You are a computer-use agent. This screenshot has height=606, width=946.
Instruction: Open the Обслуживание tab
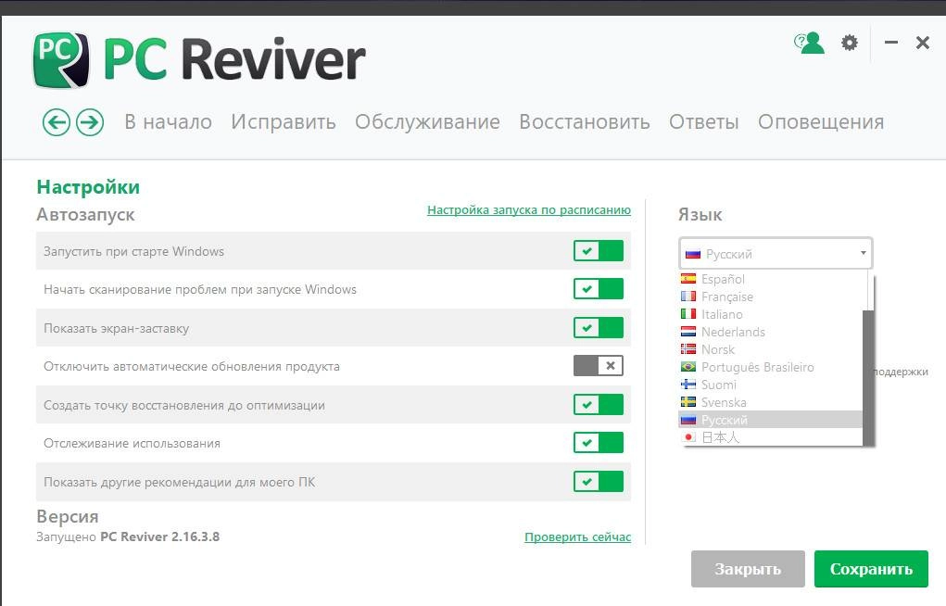[x=427, y=122]
